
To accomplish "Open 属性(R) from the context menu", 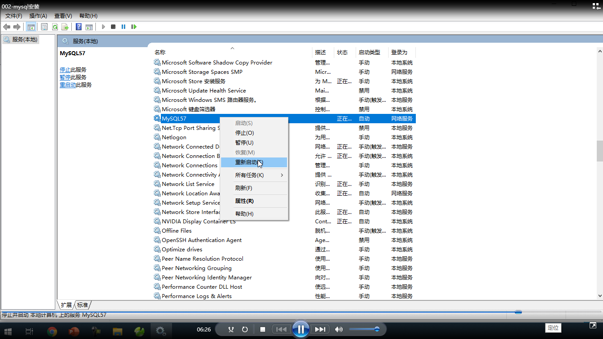I will 254,201.
